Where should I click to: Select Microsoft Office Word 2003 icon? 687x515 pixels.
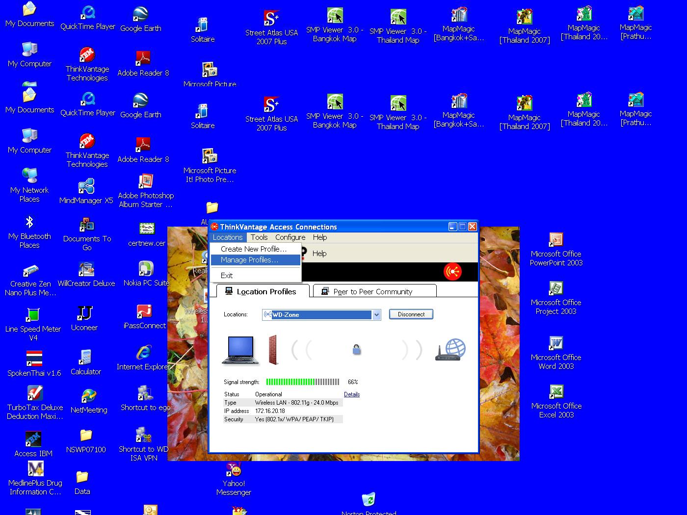click(x=556, y=353)
